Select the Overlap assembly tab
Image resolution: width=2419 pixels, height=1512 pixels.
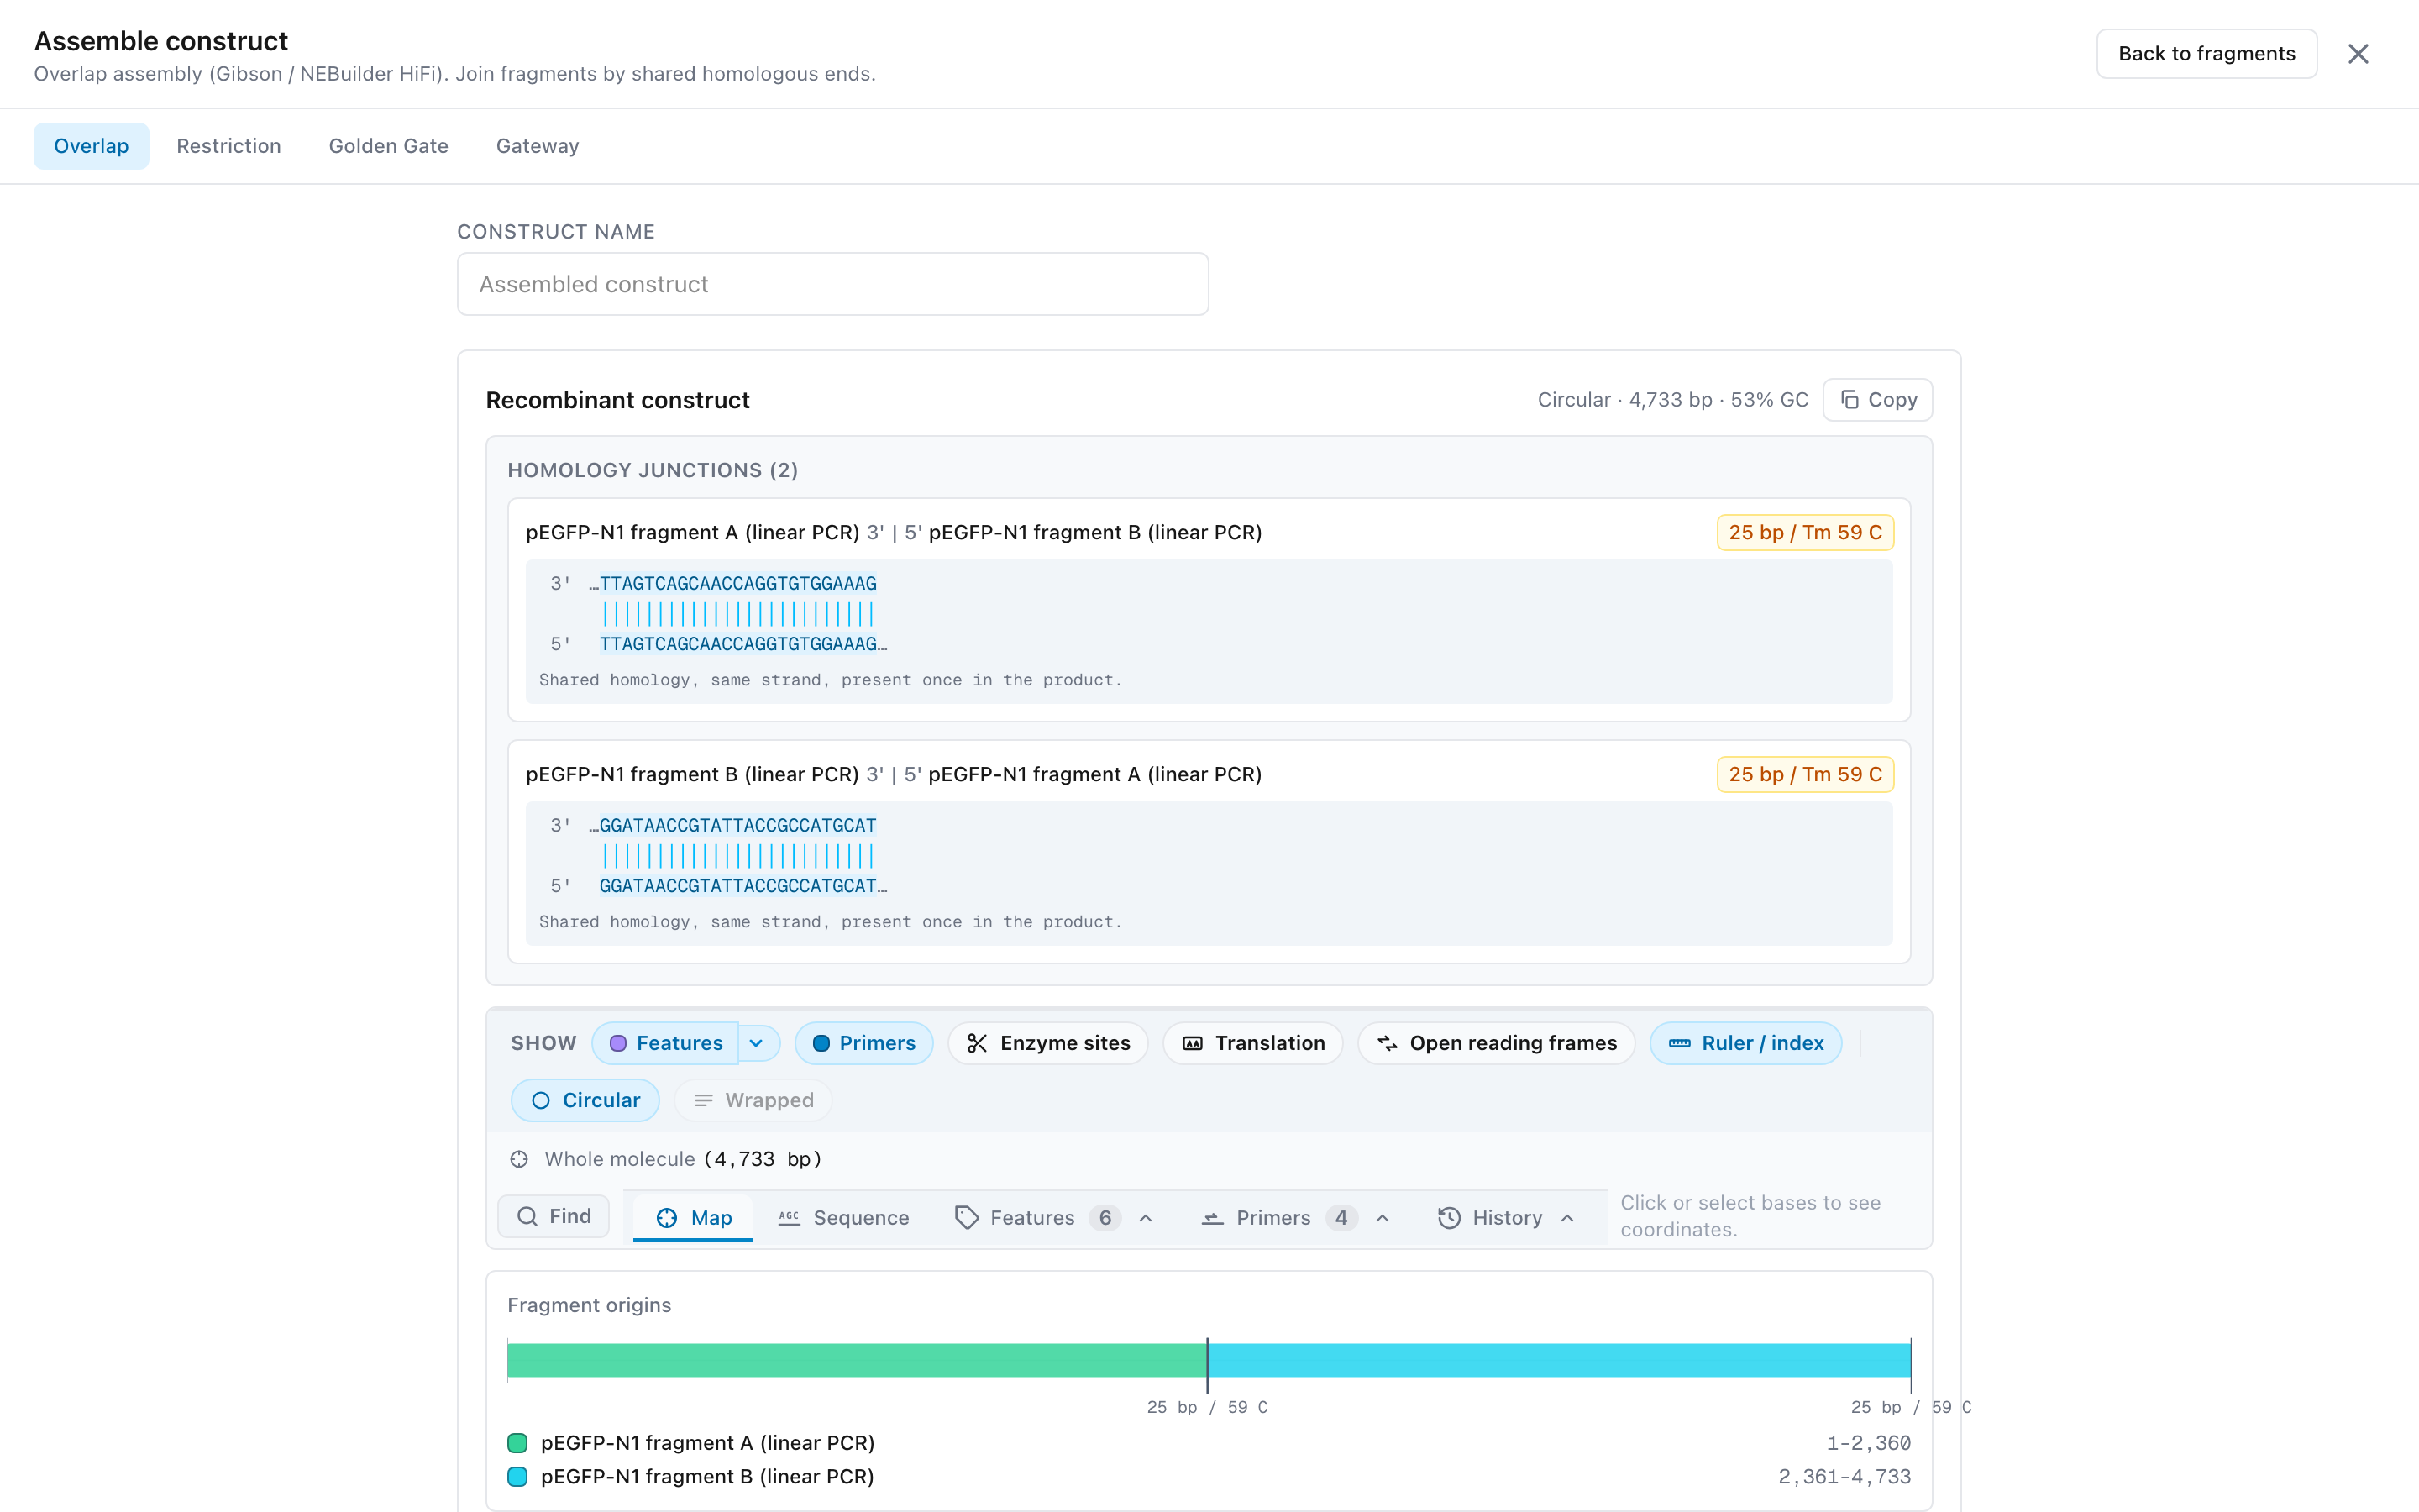pos(91,146)
